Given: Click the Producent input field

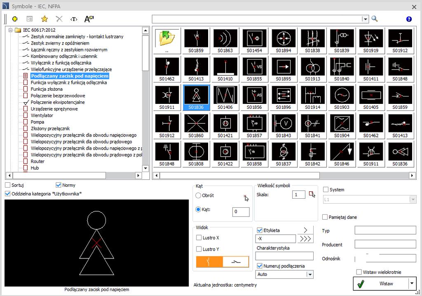Looking at the screenshot, I should click(x=385, y=244).
